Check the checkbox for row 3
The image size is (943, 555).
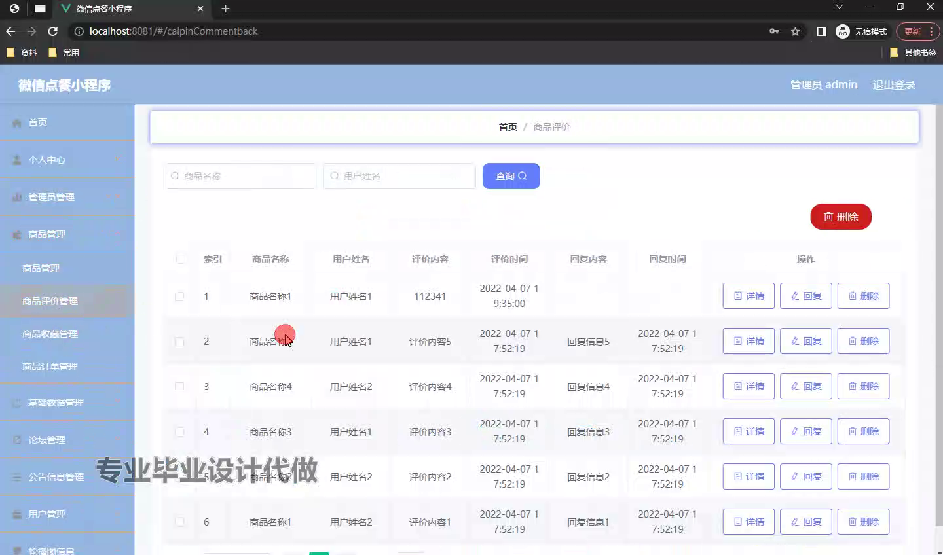point(179,387)
